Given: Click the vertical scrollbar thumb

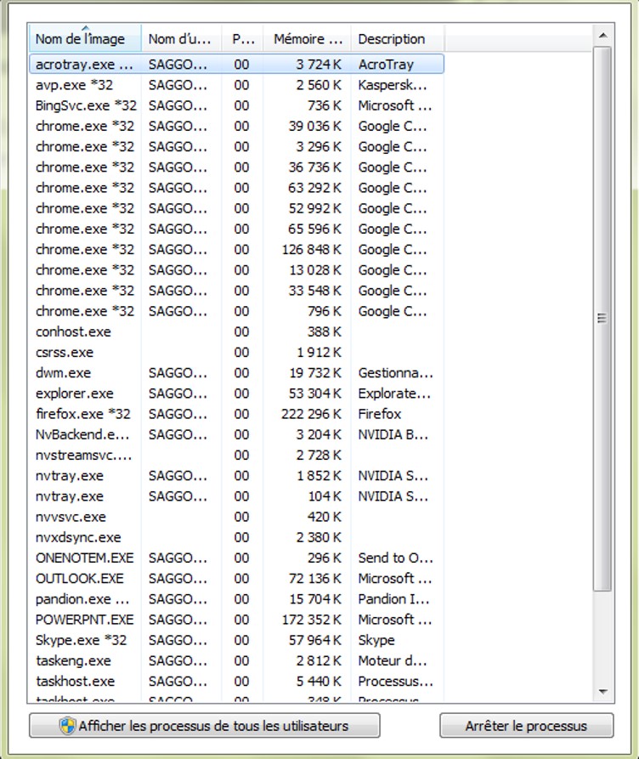Looking at the screenshot, I should click(x=602, y=319).
